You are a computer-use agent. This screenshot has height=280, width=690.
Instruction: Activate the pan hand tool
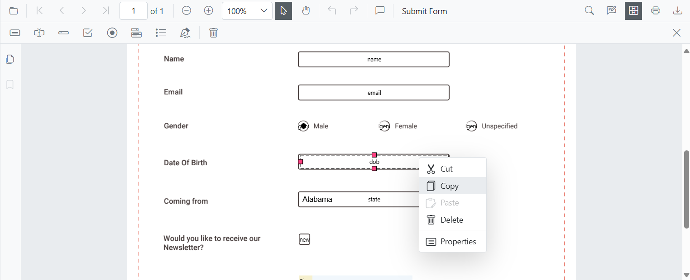click(306, 11)
